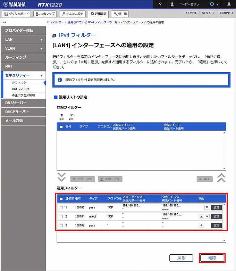
Task: Click the large double-up chevron icon
Action: (221, 178)
